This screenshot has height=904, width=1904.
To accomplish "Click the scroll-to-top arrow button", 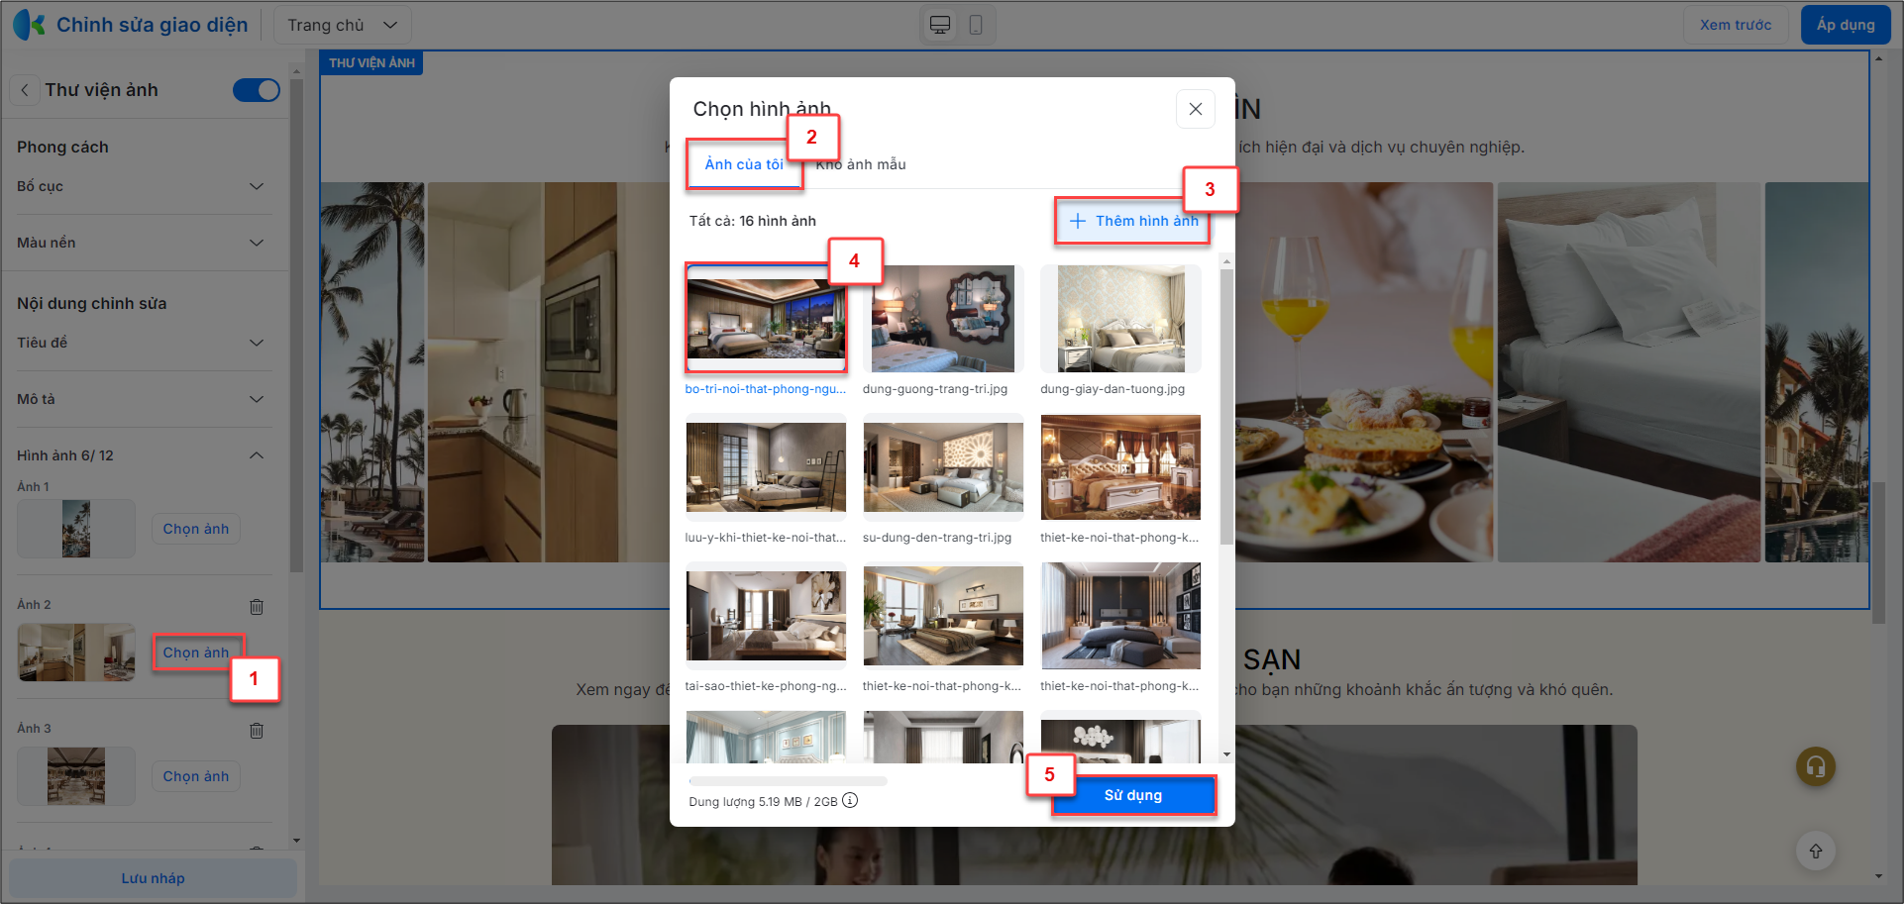I will click(x=1816, y=851).
